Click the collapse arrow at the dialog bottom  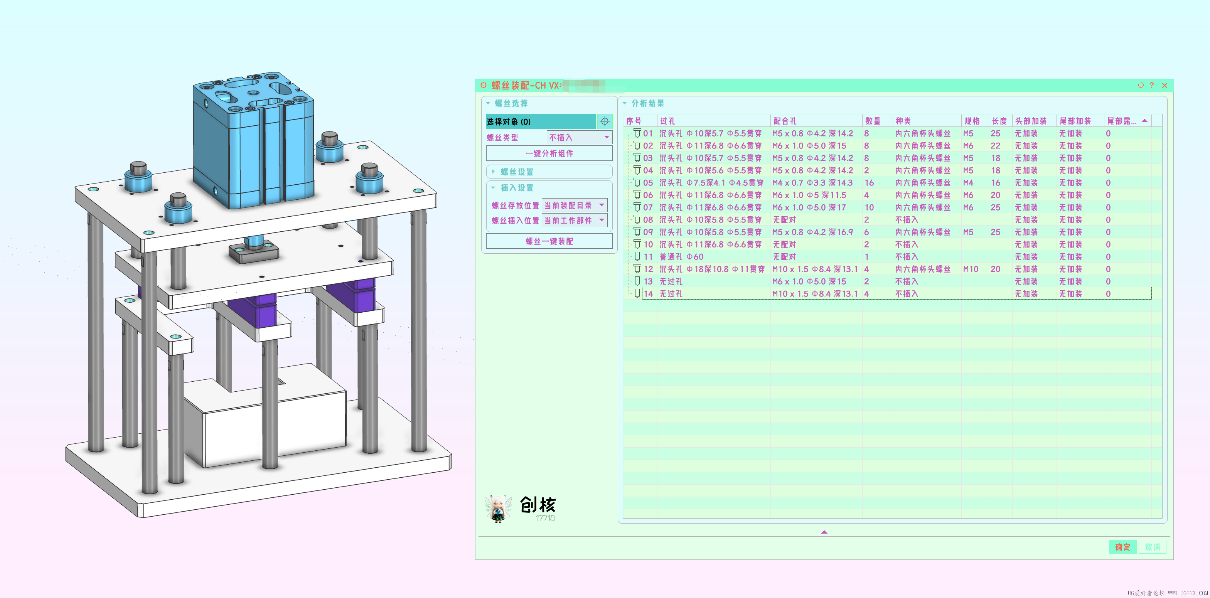point(824,532)
